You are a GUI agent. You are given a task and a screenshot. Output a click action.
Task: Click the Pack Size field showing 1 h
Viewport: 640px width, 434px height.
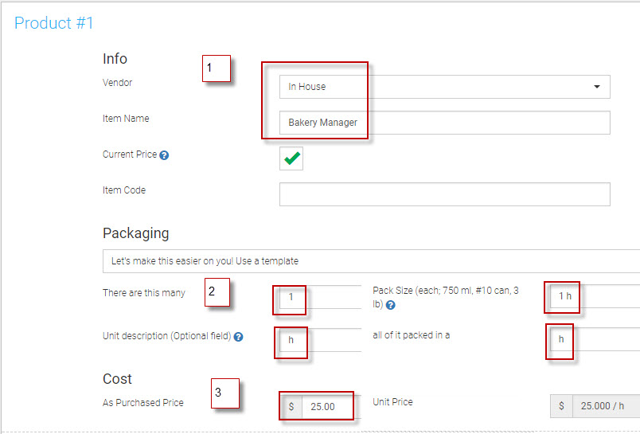[x=593, y=296]
